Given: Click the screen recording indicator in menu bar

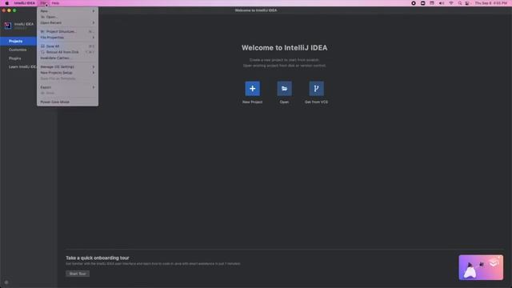Looking at the screenshot, I should (414, 3).
